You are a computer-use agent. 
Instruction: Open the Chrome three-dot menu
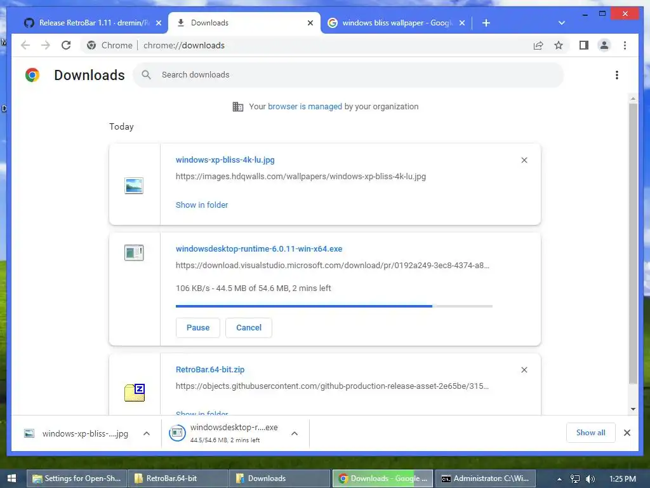tap(625, 45)
